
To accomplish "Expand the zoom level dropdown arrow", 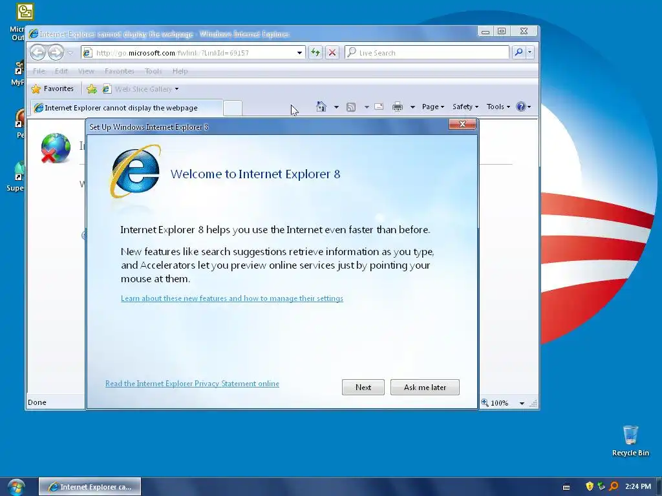I will (x=522, y=403).
